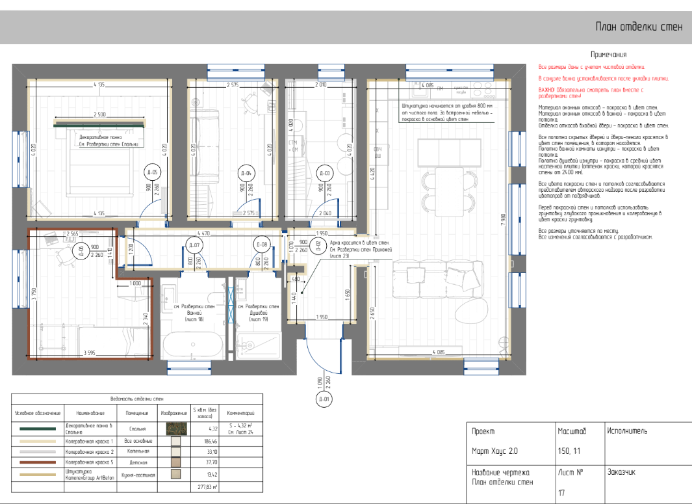Select the 'Колеровочная краска 1' table cell
Screen dimensions: 692x504
[89, 442]
